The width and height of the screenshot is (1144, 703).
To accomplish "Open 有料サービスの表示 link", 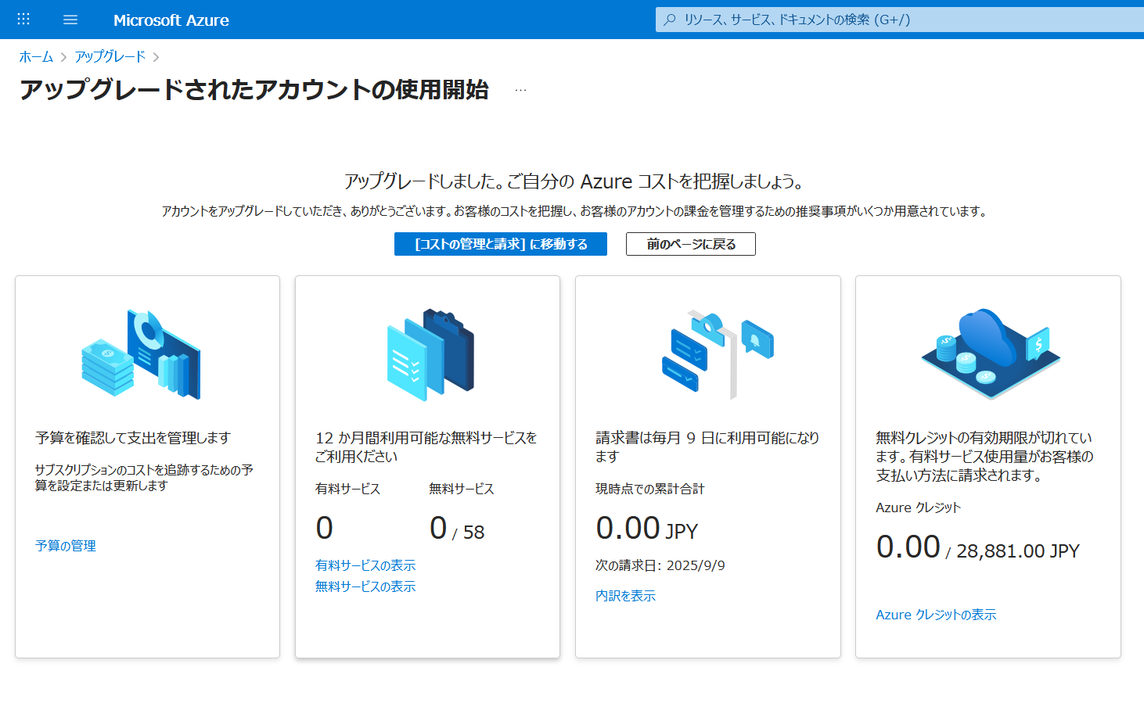I will tap(365, 565).
